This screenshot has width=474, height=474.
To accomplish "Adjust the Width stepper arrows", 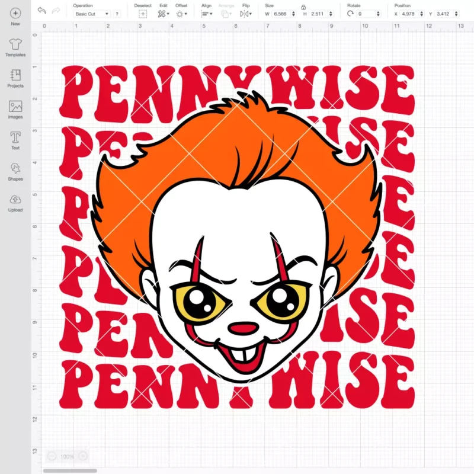I will click(293, 14).
